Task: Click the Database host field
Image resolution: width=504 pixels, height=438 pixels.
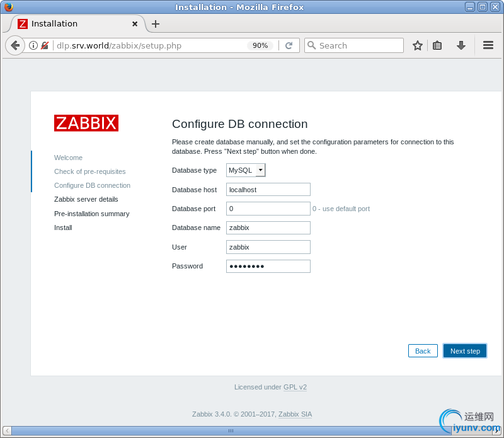Action: coord(268,190)
